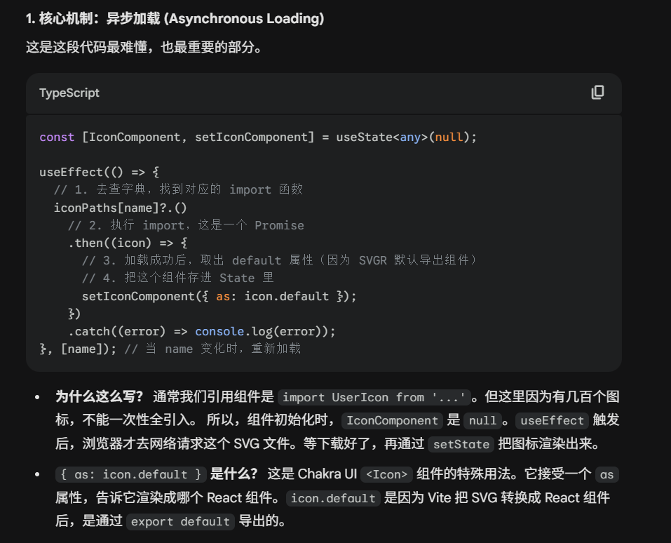Click the sentence '这是这段代码最难懂' below heading
This screenshot has width=671, height=543.
pyautogui.click(x=144, y=49)
